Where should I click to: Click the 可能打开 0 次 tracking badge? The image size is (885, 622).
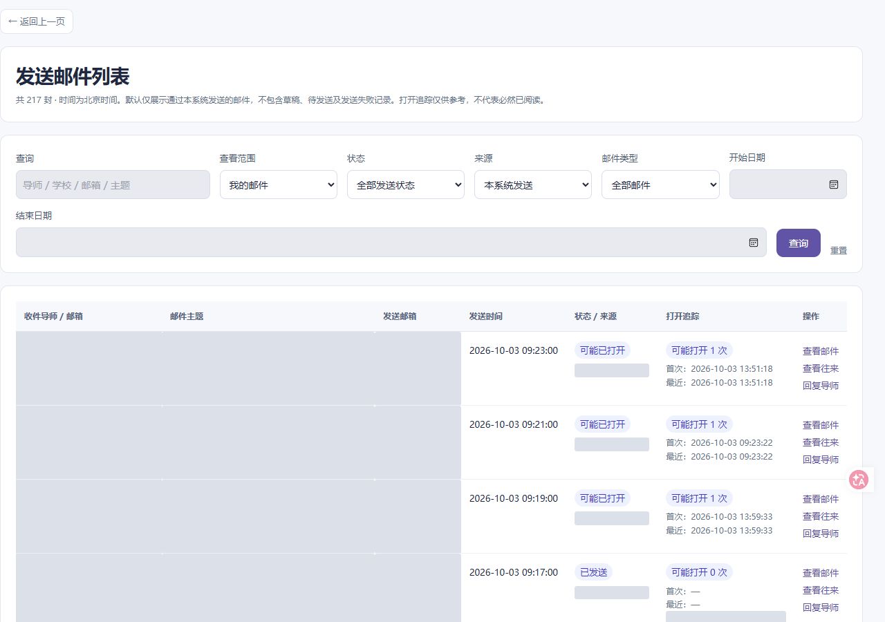[x=699, y=572]
